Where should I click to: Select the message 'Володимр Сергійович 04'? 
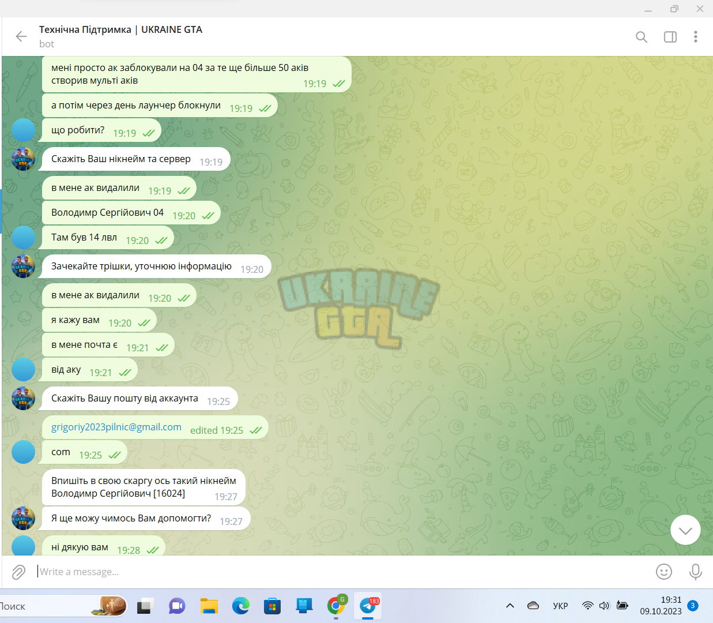(x=131, y=213)
